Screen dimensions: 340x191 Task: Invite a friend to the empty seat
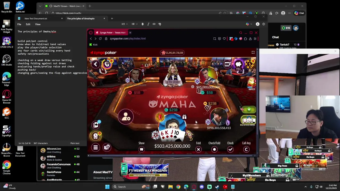[126, 117]
